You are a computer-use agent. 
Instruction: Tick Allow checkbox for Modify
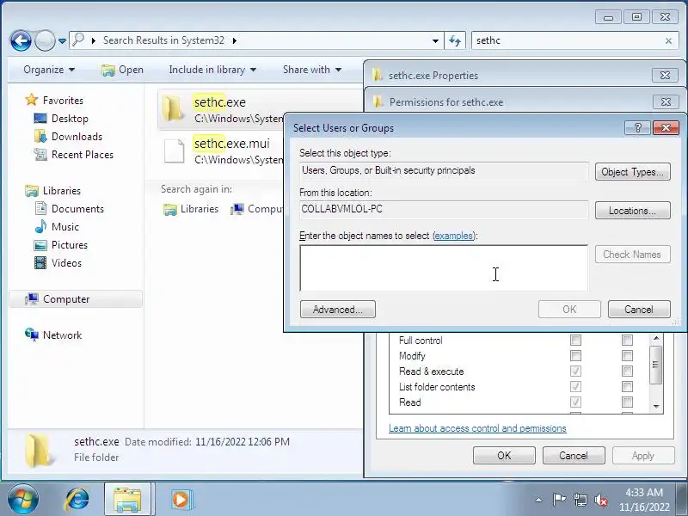[575, 355]
